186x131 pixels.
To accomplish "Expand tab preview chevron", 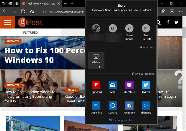I will [72, 3].
